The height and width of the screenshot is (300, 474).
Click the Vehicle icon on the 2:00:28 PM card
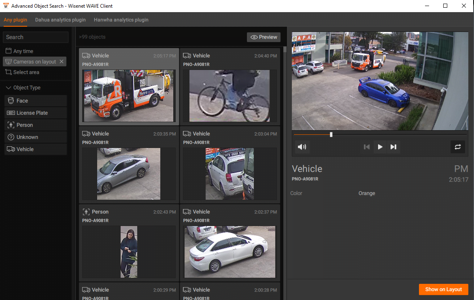pyautogui.click(x=187, y=290)
